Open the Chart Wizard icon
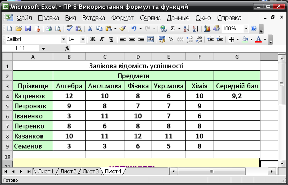 (207, 28)
